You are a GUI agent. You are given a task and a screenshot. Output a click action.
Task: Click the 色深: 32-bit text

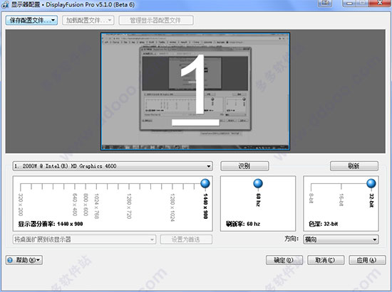click(324, 224)
